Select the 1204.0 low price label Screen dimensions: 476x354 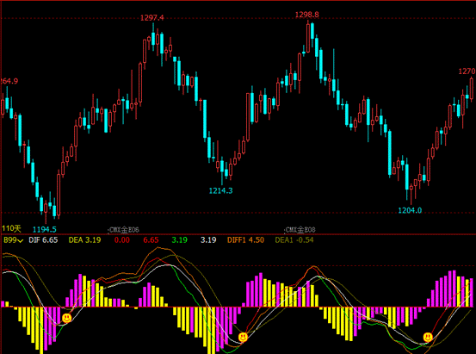(410, 210)
